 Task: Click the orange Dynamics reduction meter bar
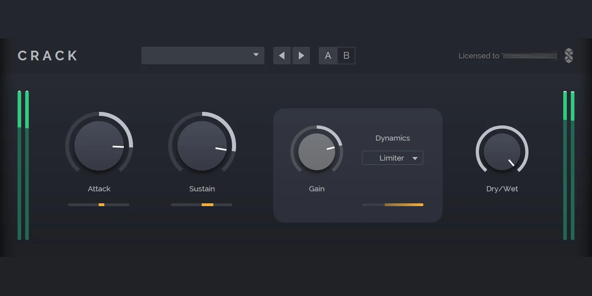(393, 205)
